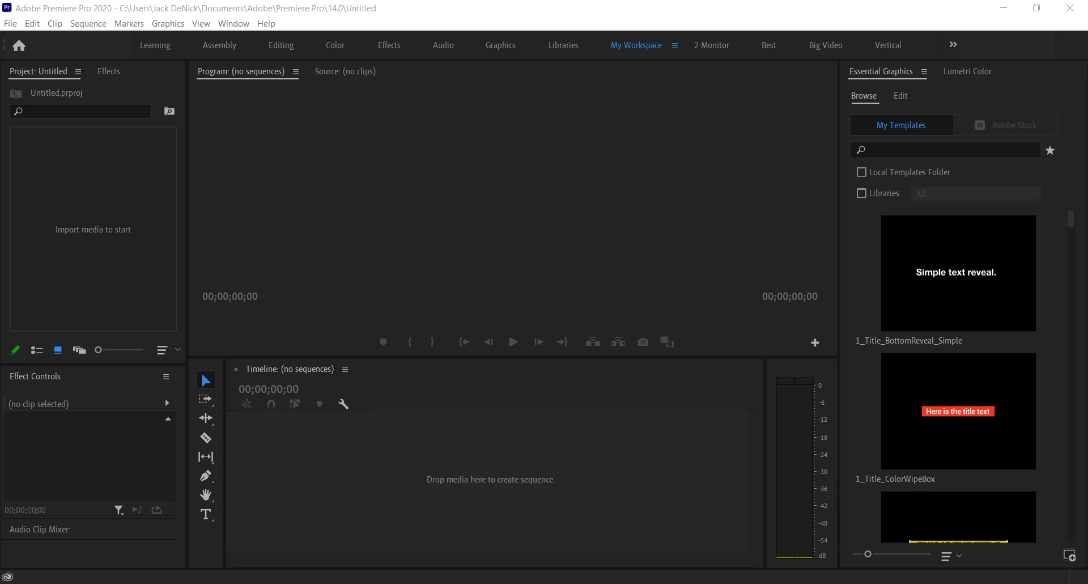Jump to the Out point
Screen dimensions: 1088x584
click(x=562, y=342)
